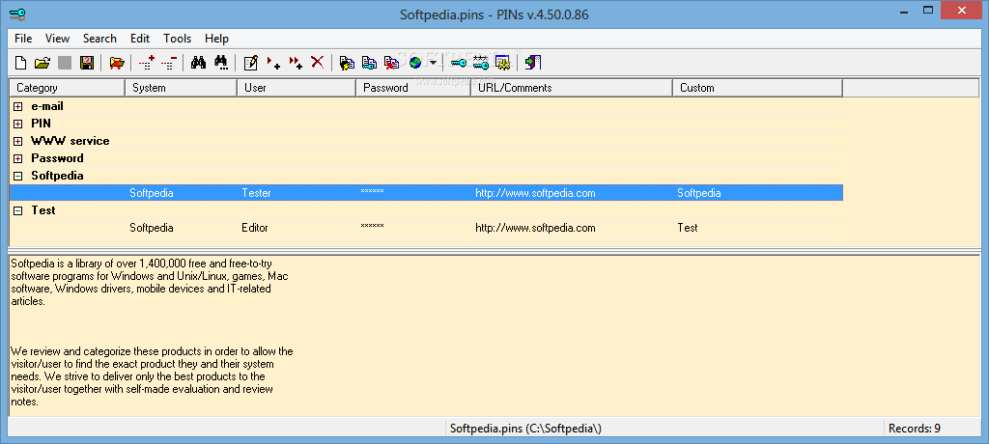989x444 pixels.
Task: Click inside the comments text pane
Action: click(x=494, y=336)
